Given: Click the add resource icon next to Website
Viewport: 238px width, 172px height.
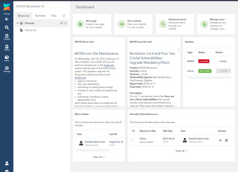Looking at the screenshot, I should pyautogui.click(x=62, y=23).
